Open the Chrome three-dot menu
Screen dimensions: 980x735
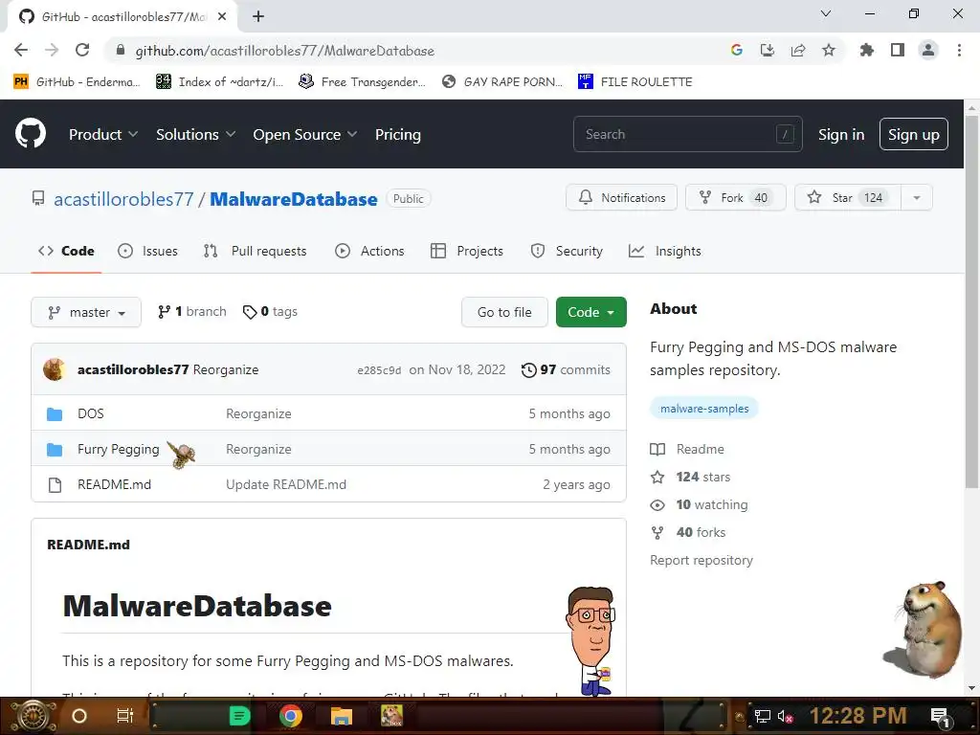click(959, 50)
